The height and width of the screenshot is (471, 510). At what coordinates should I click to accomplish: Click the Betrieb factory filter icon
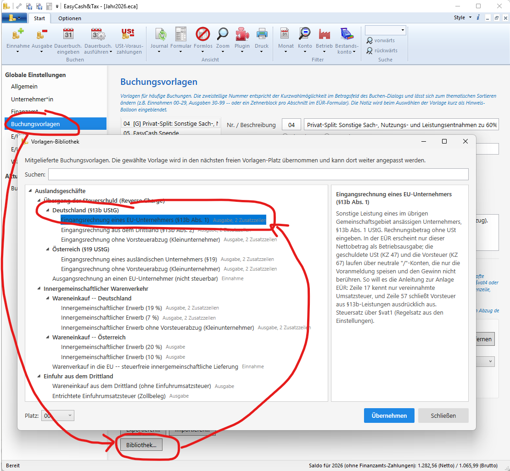click(324, 34)
